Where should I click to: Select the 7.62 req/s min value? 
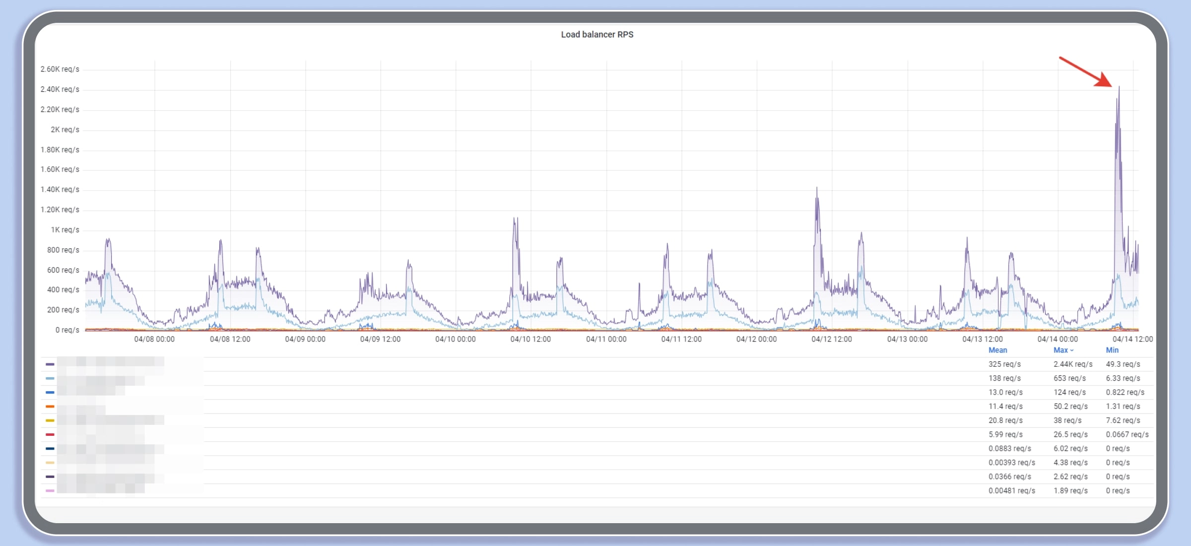click(x=1123, y=420)
